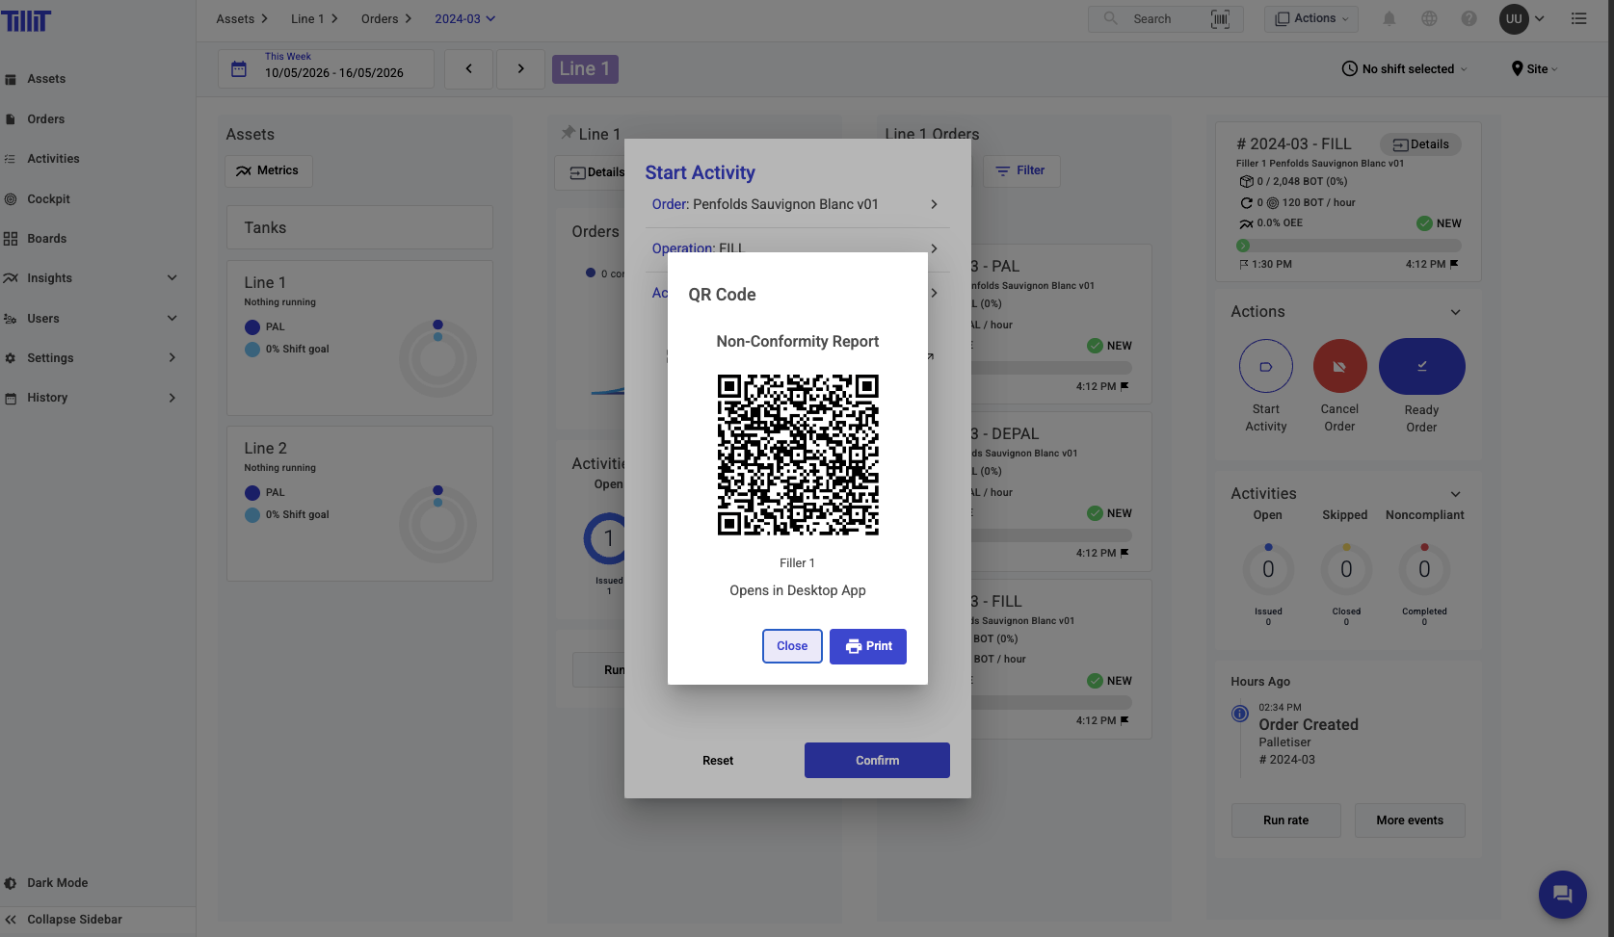This screenshot has width=1614, height=937.
Task: Select the Line 2 asset card
Action: click(359, 504)
